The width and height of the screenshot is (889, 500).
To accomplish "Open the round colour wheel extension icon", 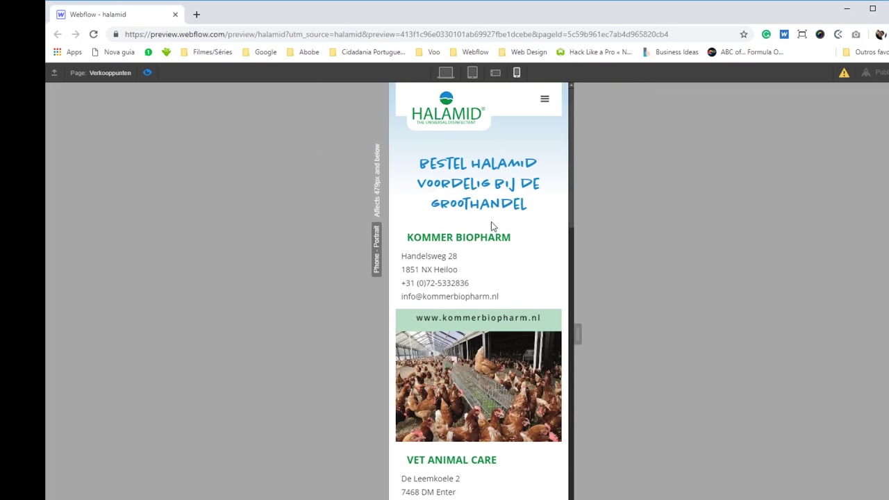I will 820,34.
